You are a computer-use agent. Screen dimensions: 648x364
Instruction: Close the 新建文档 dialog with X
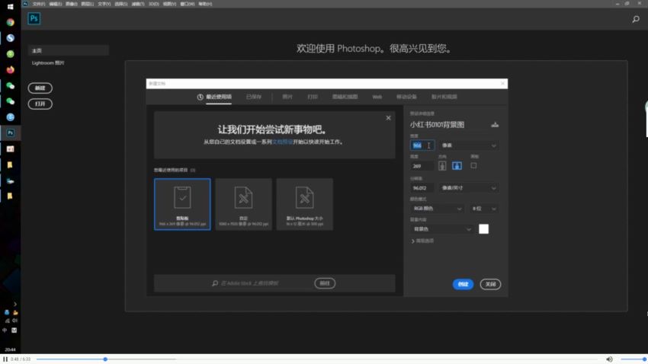coord(502,83)
